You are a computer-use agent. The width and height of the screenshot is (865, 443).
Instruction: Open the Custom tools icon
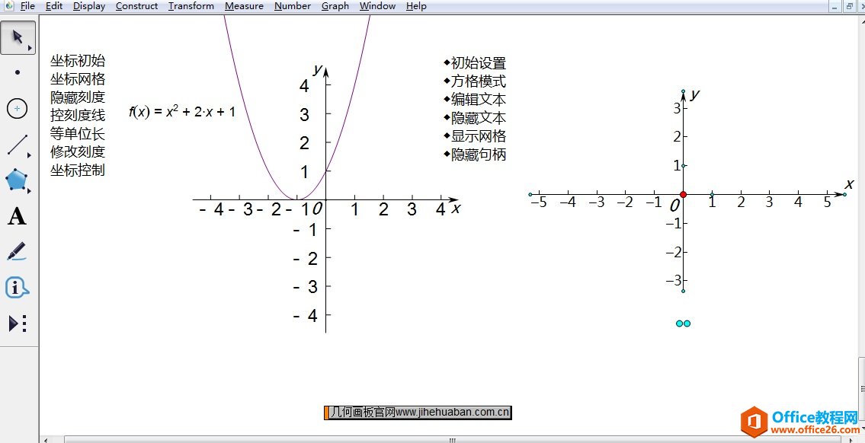click(18, 323)
